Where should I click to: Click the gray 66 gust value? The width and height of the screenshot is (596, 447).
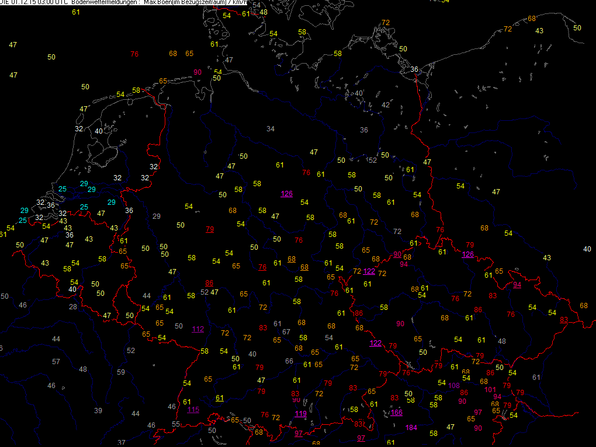(289, 361)
